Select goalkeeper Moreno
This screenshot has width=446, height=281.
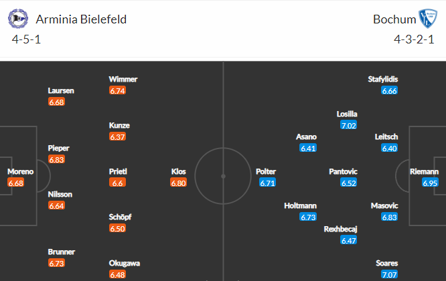coord(21,172)
